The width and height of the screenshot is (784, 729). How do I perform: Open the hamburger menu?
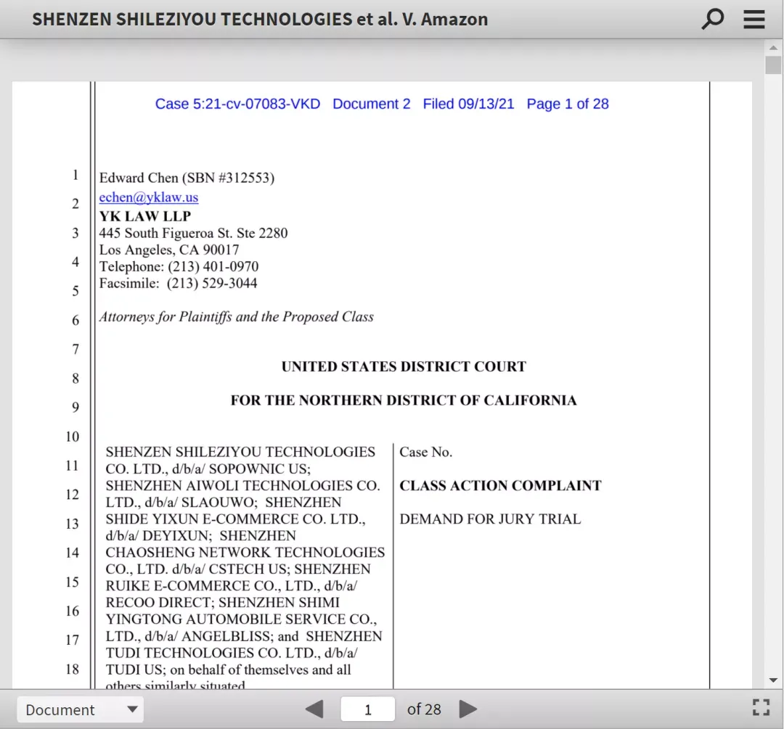pyautogui.click(x=754, y=19)
